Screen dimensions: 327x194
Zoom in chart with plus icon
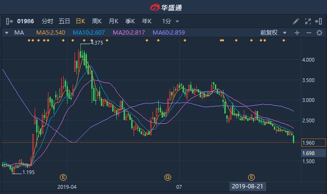pyautogui.click(x=297, y=33)
